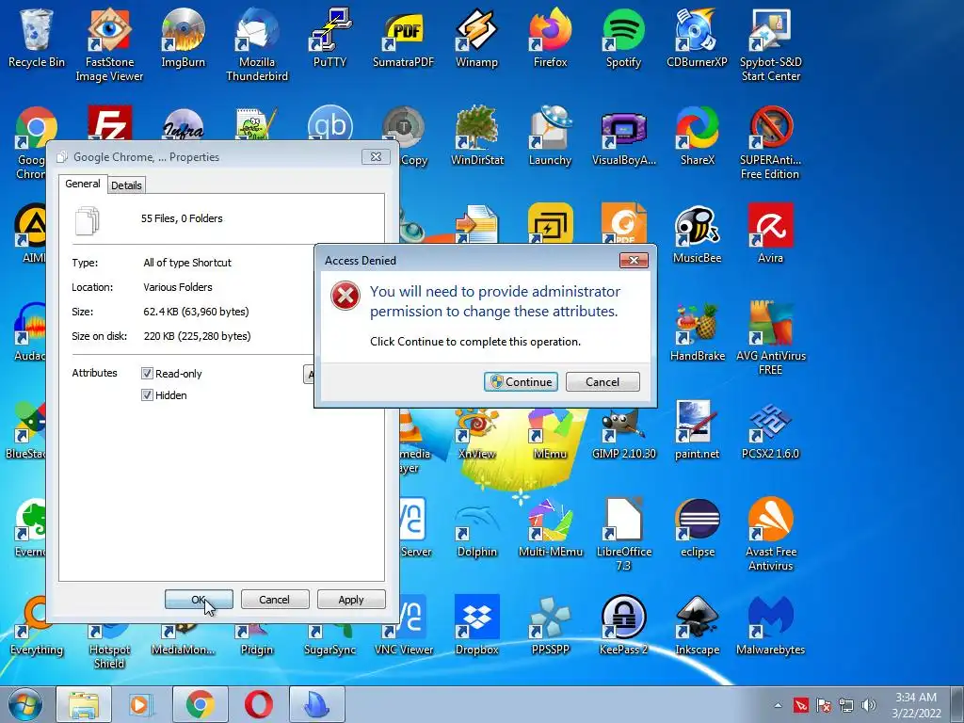Open Windows Media Player taskbar icon

tap(141, 704)
